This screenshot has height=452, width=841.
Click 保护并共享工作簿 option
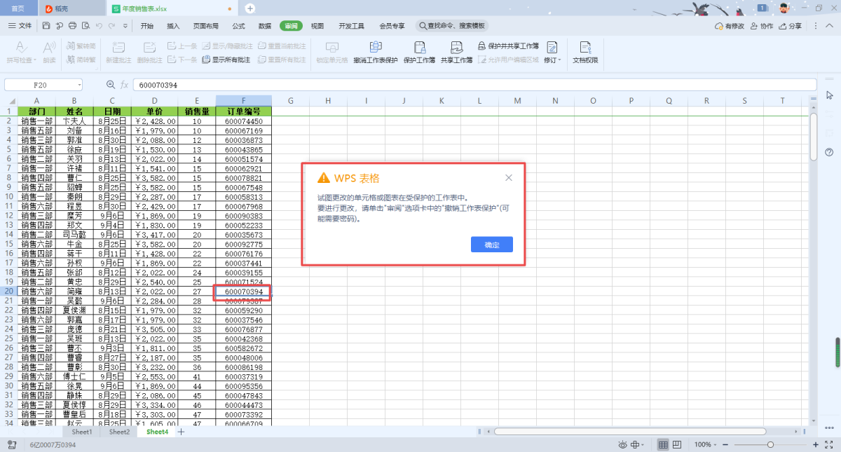[x=508, y=46]
